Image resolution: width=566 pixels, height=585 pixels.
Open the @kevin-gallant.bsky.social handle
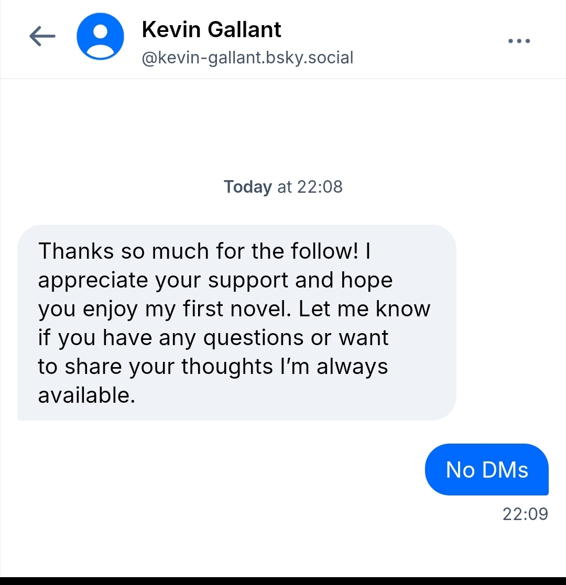click(x=247, y=57)
